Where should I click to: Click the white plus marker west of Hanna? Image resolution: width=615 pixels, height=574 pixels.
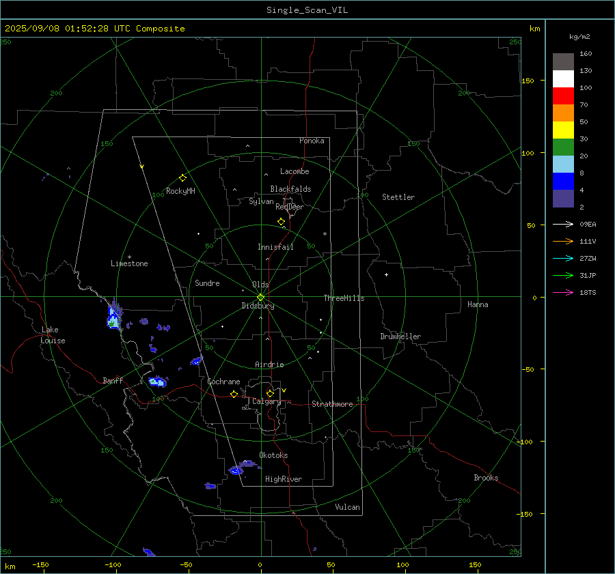tap(386, 274)
